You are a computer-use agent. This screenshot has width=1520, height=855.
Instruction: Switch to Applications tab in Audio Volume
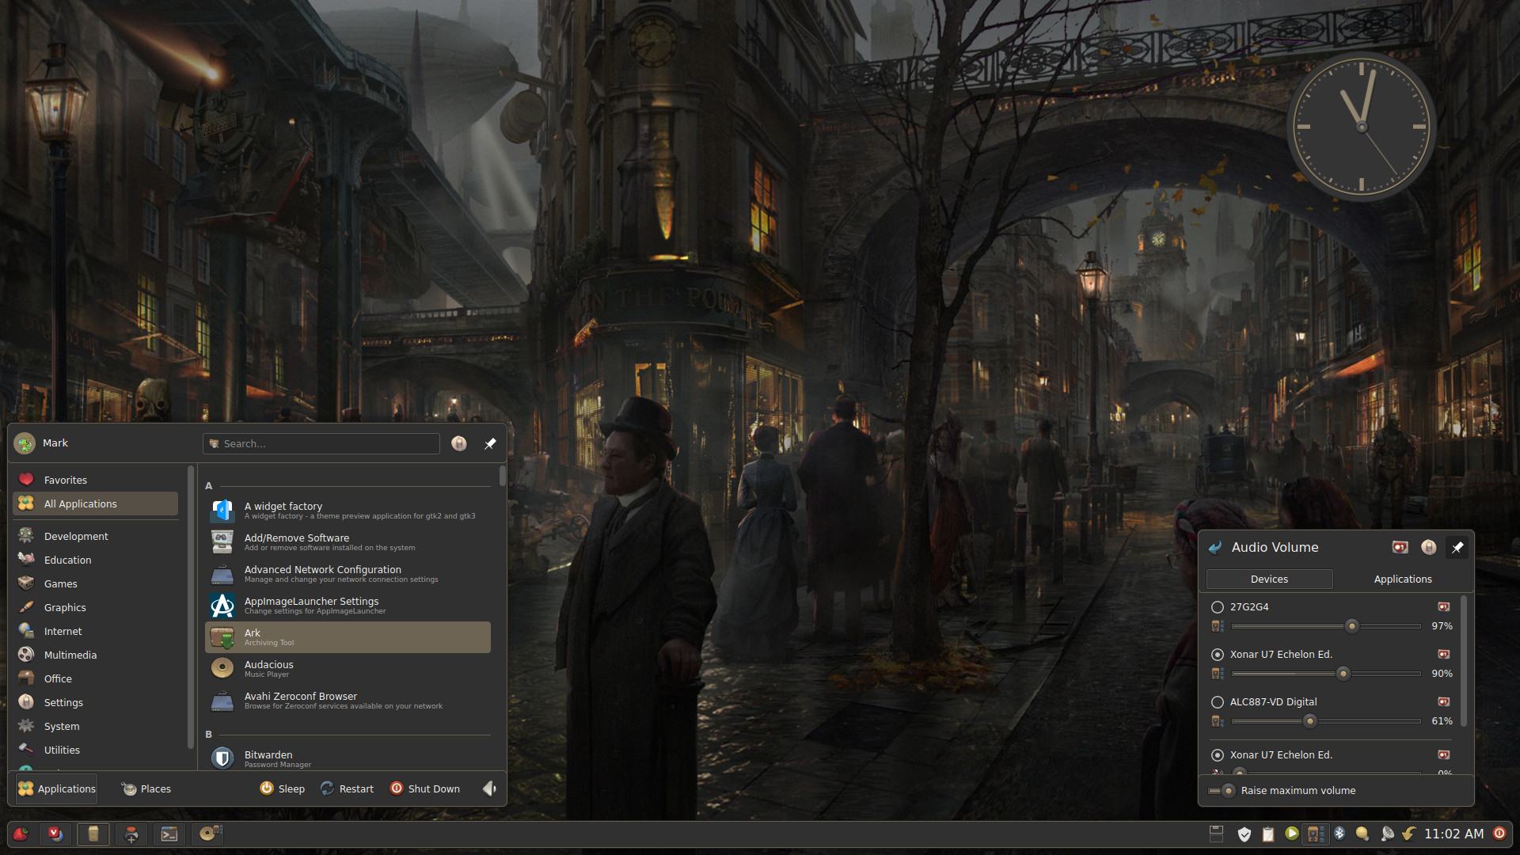[x=1403, y=579]
